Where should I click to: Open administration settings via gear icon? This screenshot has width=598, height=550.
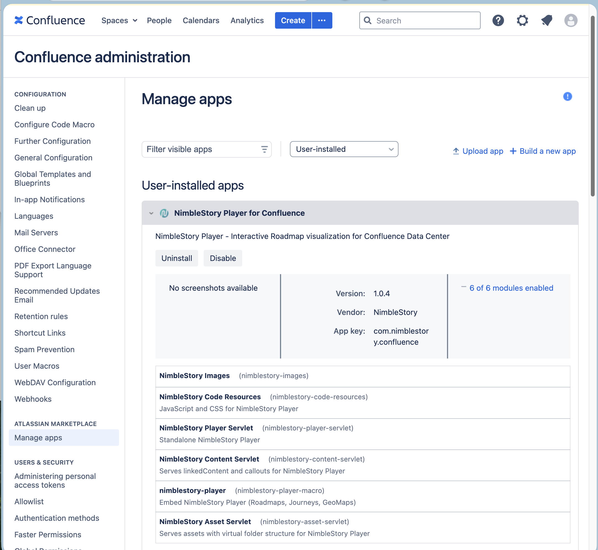tap(522, 20)
